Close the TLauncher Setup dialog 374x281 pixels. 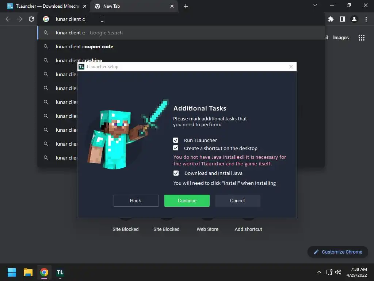pyautogui.click(x=291, y=67)
